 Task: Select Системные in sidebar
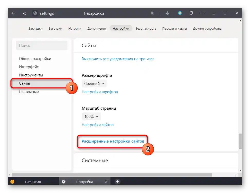coord(29,92)
